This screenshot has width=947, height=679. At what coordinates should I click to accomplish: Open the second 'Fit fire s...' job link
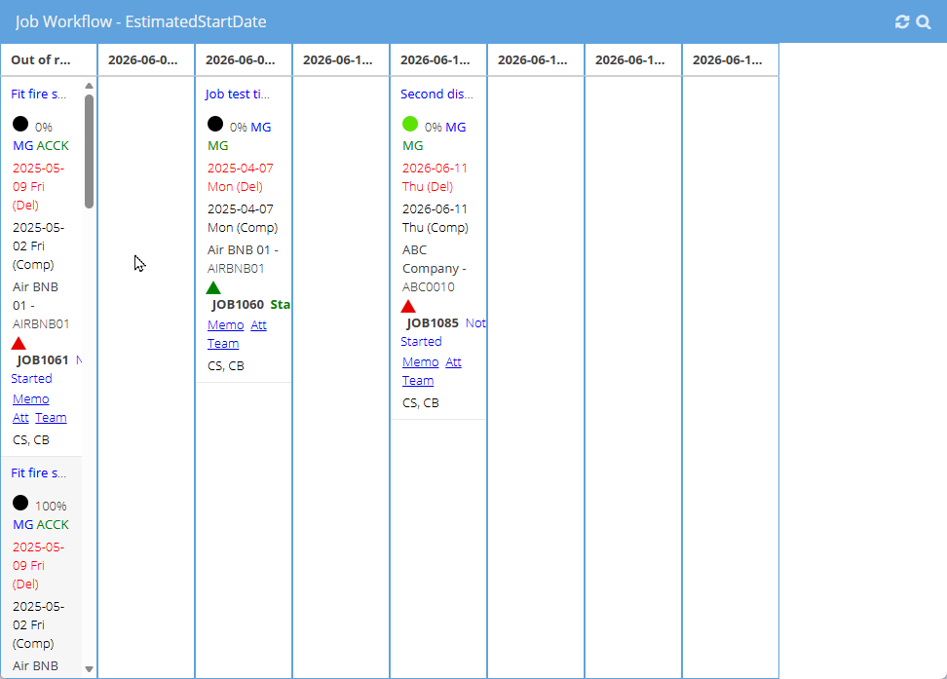point(39,473)
